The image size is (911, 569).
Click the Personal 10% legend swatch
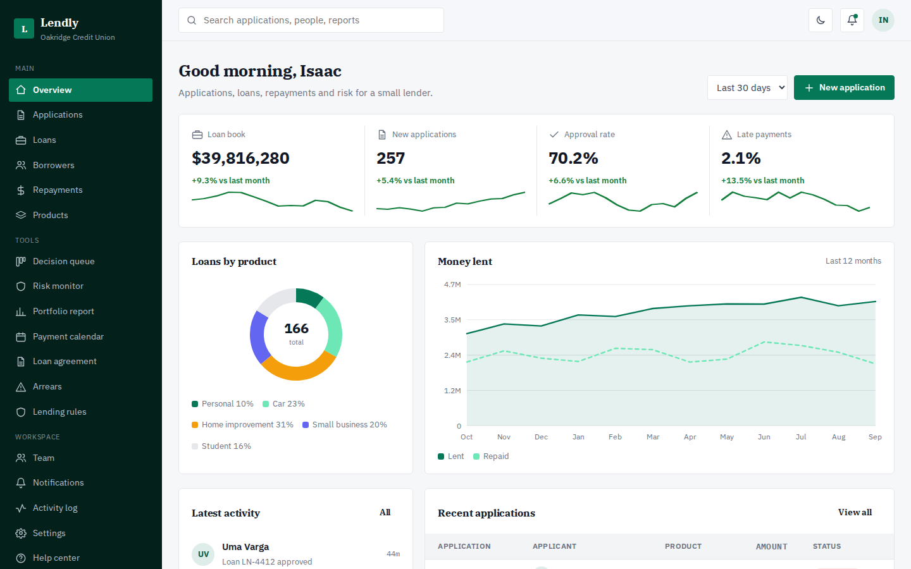click(x=195, y=404)
